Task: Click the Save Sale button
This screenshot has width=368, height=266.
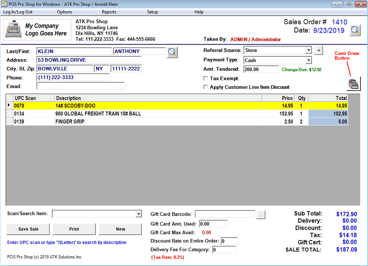Action: [28, 229]
